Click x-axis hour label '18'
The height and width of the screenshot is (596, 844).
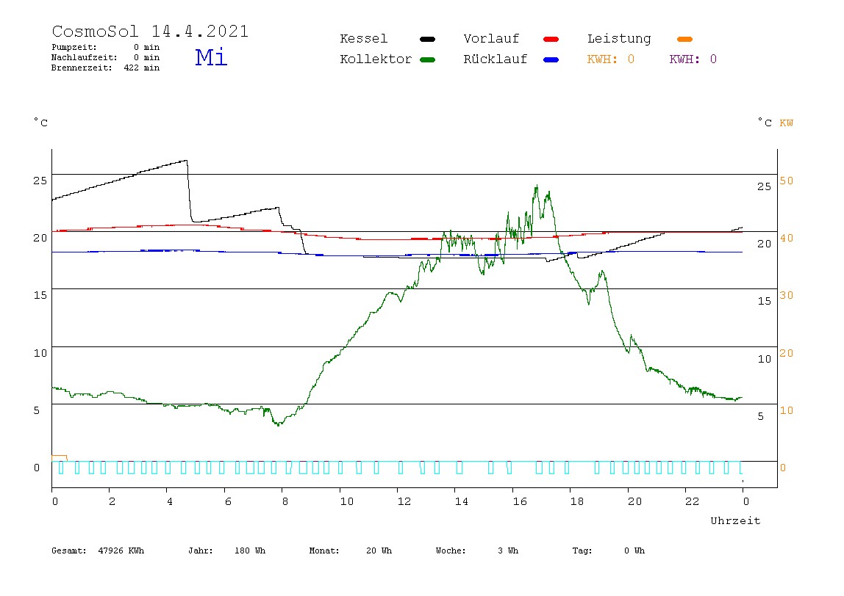tap(576, 501)
